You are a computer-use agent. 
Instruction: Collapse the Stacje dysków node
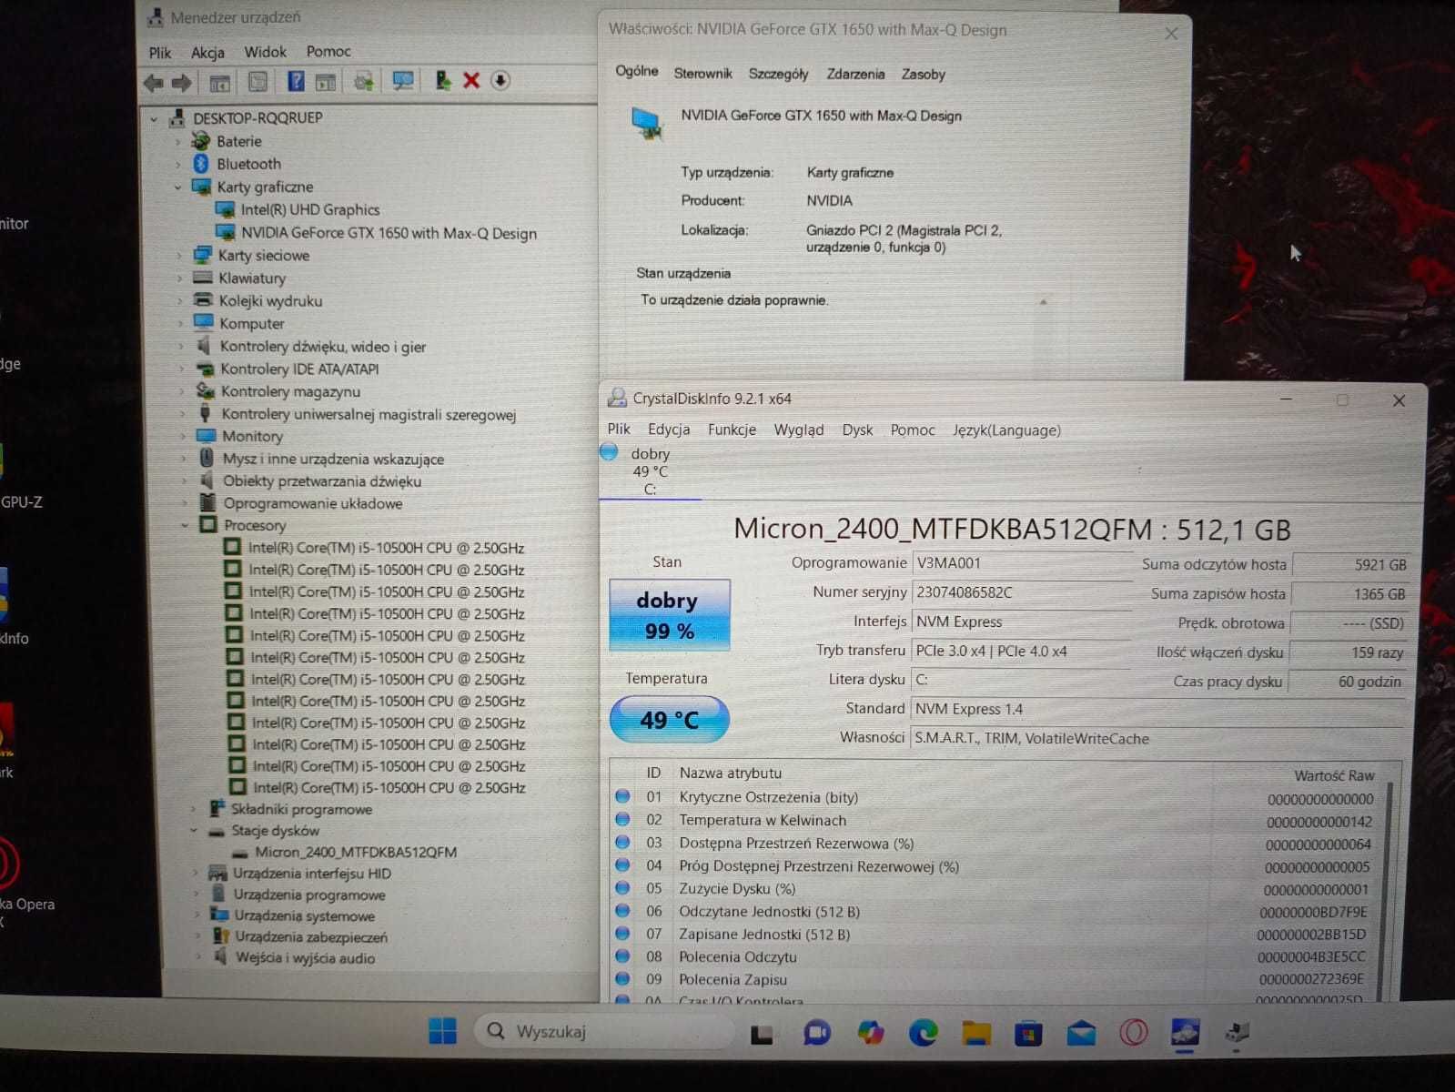pyautogui.click(x=194, y=830)
